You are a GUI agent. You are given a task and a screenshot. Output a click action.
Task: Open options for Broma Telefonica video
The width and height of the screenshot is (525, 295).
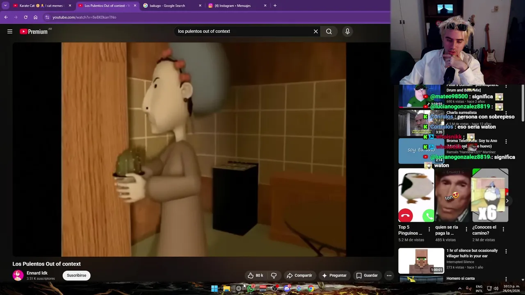[x=506, y=141]
